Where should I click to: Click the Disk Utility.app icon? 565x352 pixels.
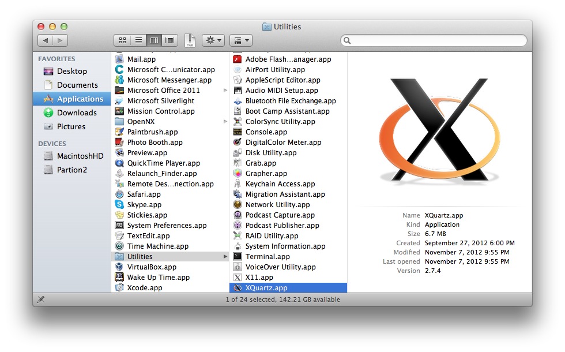(x=237, y=153)
